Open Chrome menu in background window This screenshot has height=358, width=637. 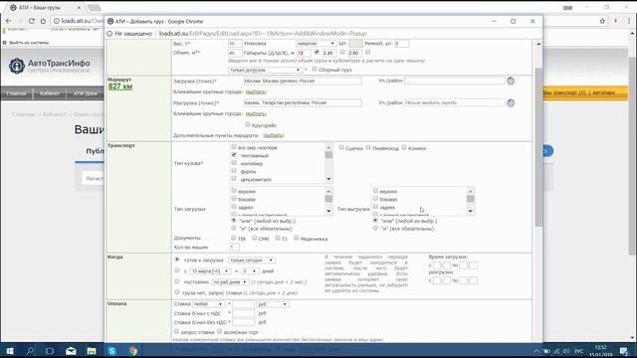(x=629, y=21)
